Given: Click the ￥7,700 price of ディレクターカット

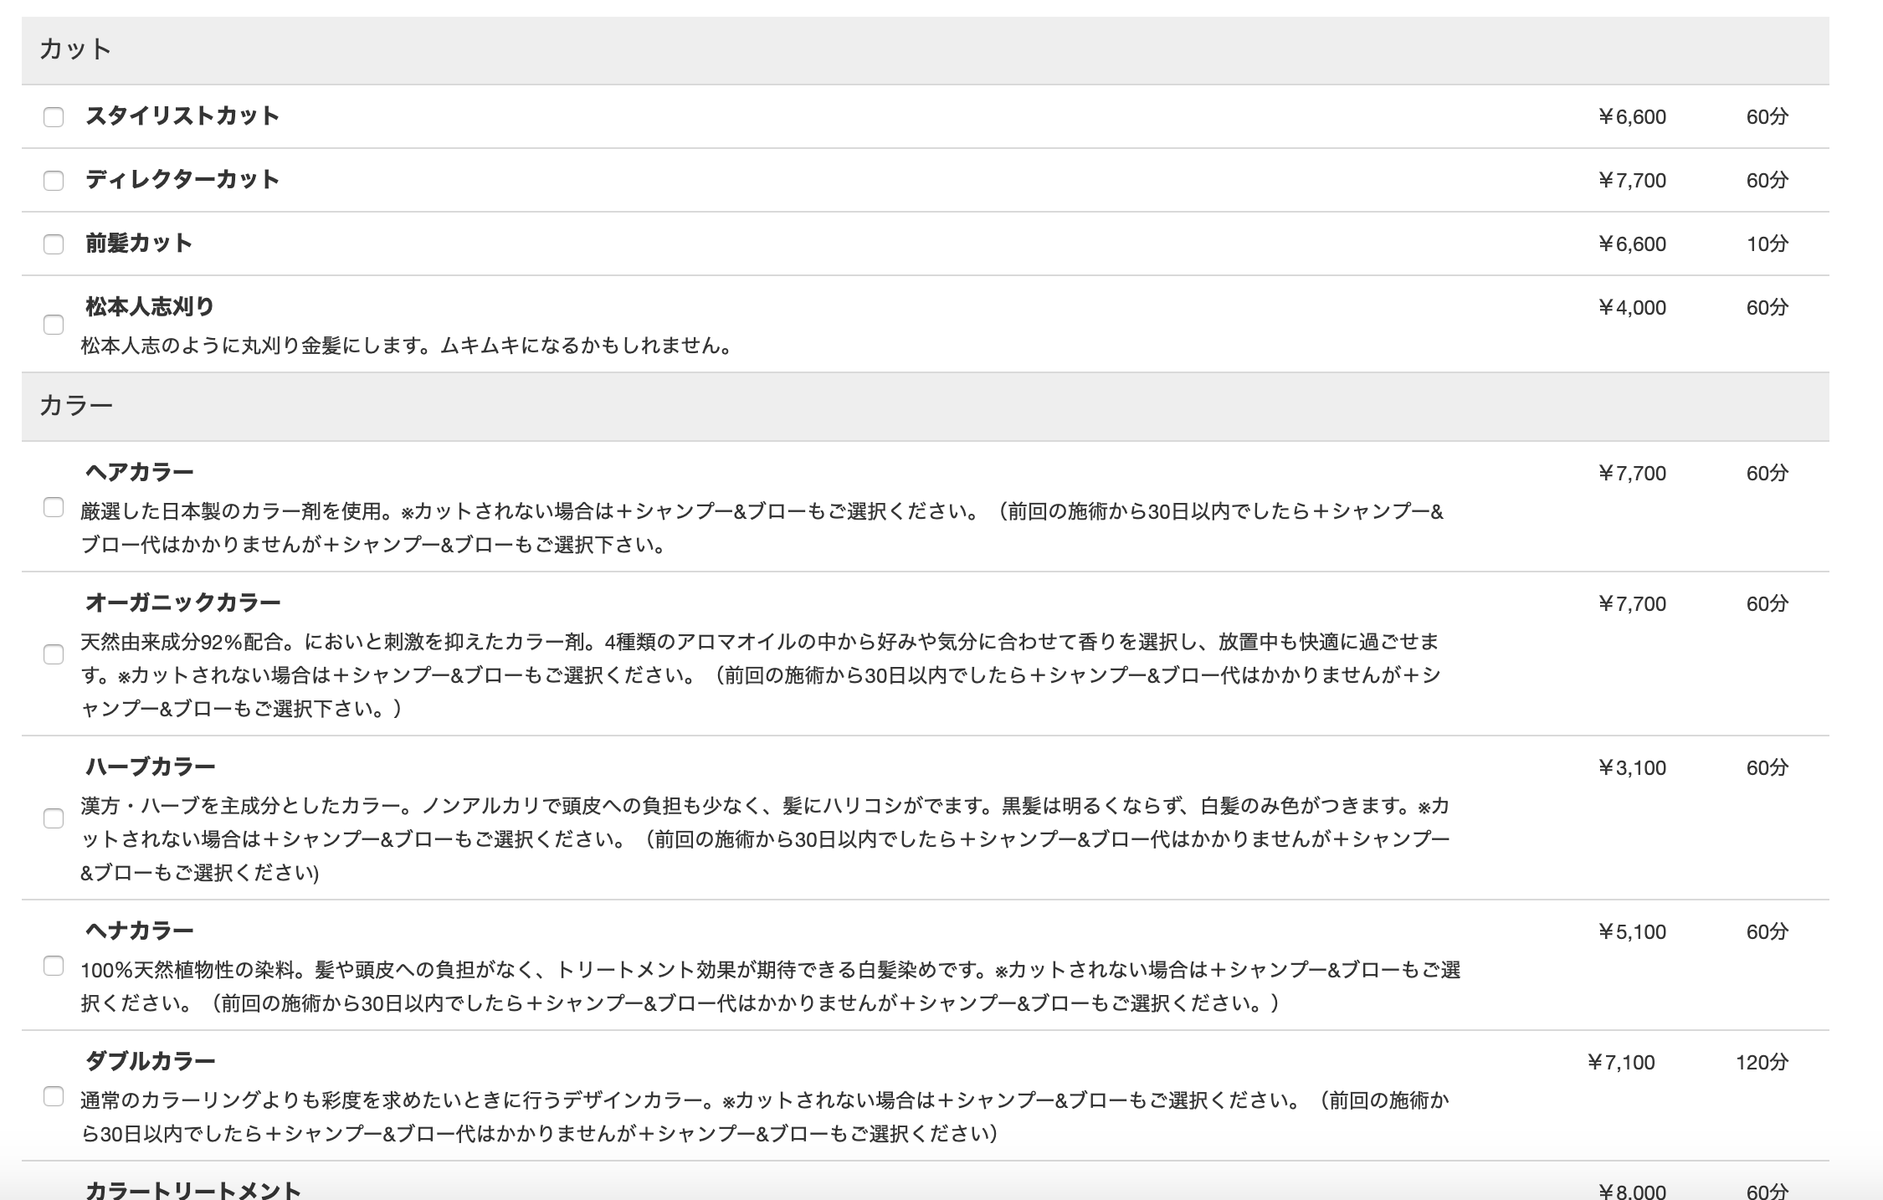Looking at the screenshot, I should point(1632,180).
